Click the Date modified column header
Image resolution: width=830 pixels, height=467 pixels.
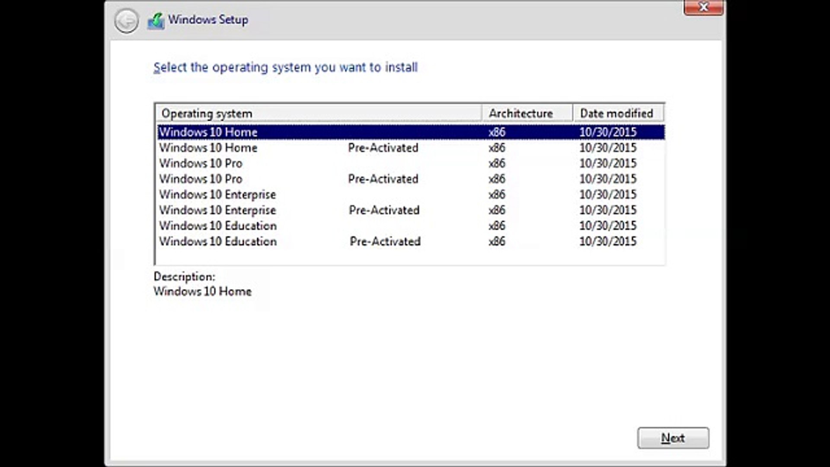point(617,113)
